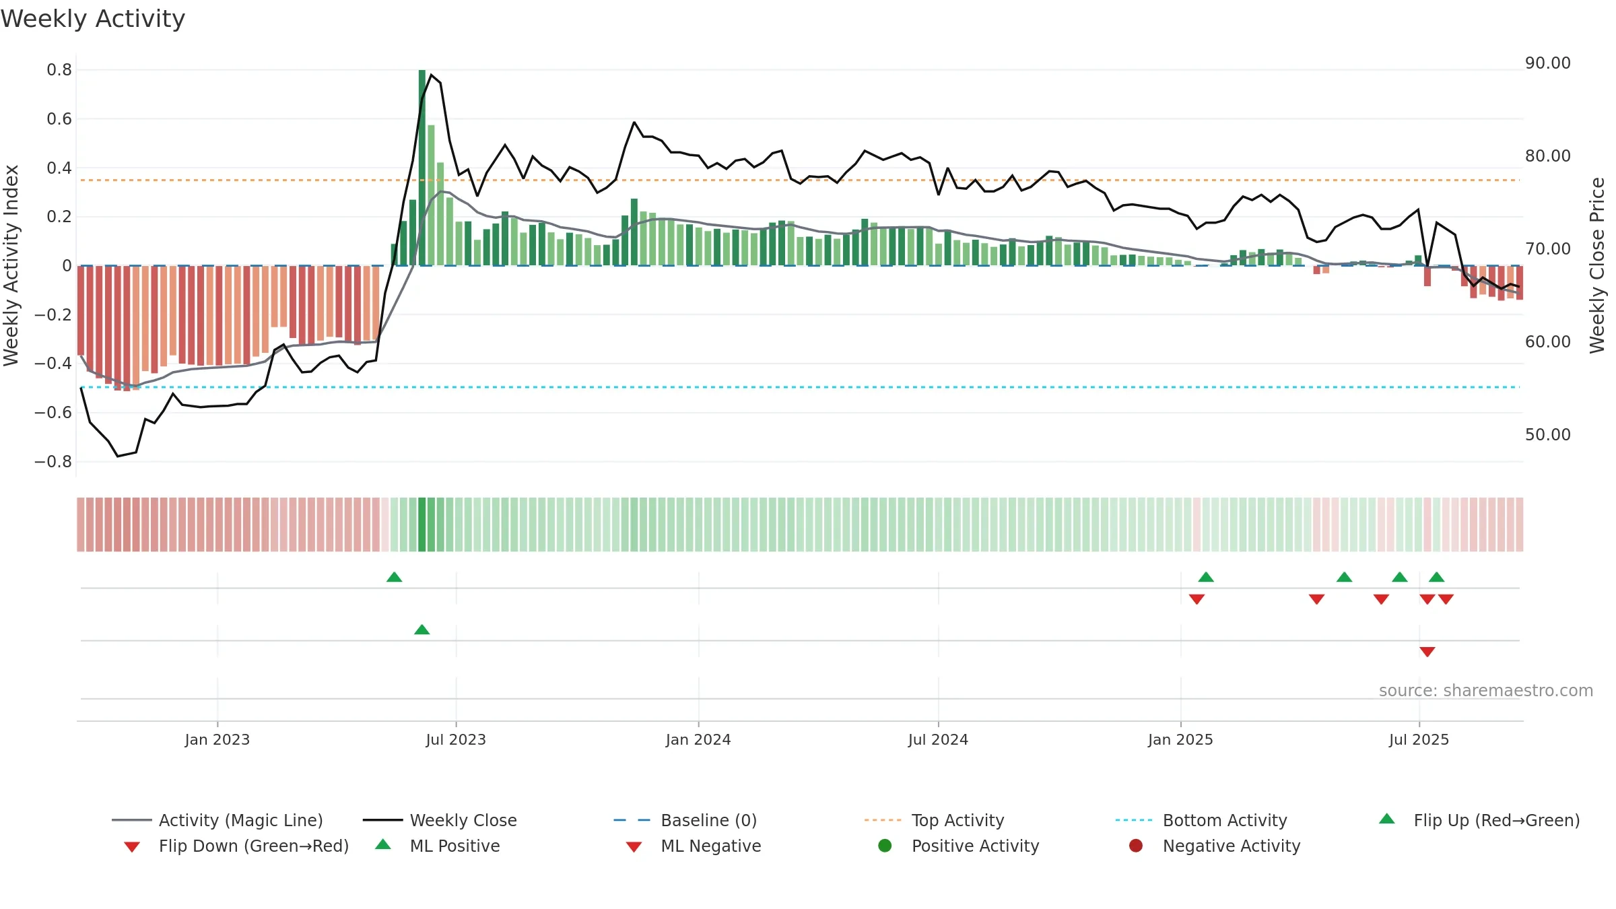Image resolution: width=1616 pixels, height=909 pixels.
Task: Click the Flip Up triangle near April 2025
Action: pyautogui.click(x=1344, y=577)
